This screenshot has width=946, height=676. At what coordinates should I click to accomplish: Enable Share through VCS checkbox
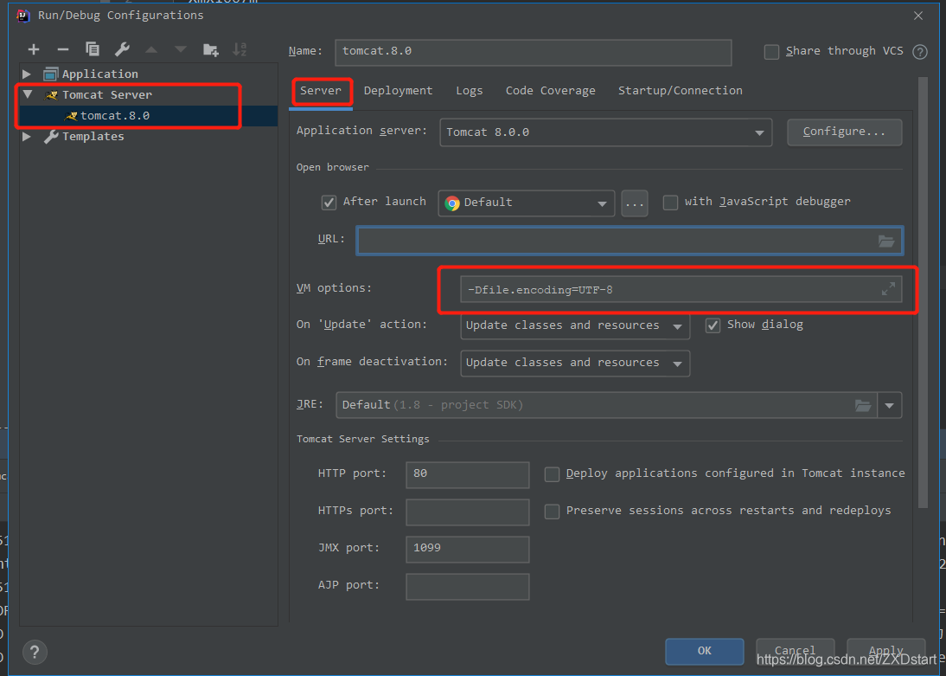771,52
